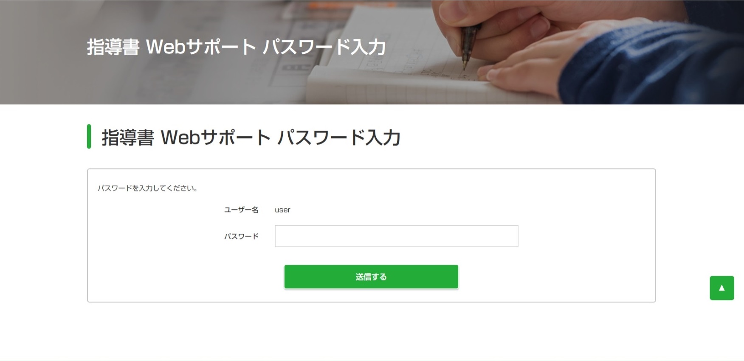Focus the パスワード input field
Viewport: 744px width, 361px height.
(396, 236)
